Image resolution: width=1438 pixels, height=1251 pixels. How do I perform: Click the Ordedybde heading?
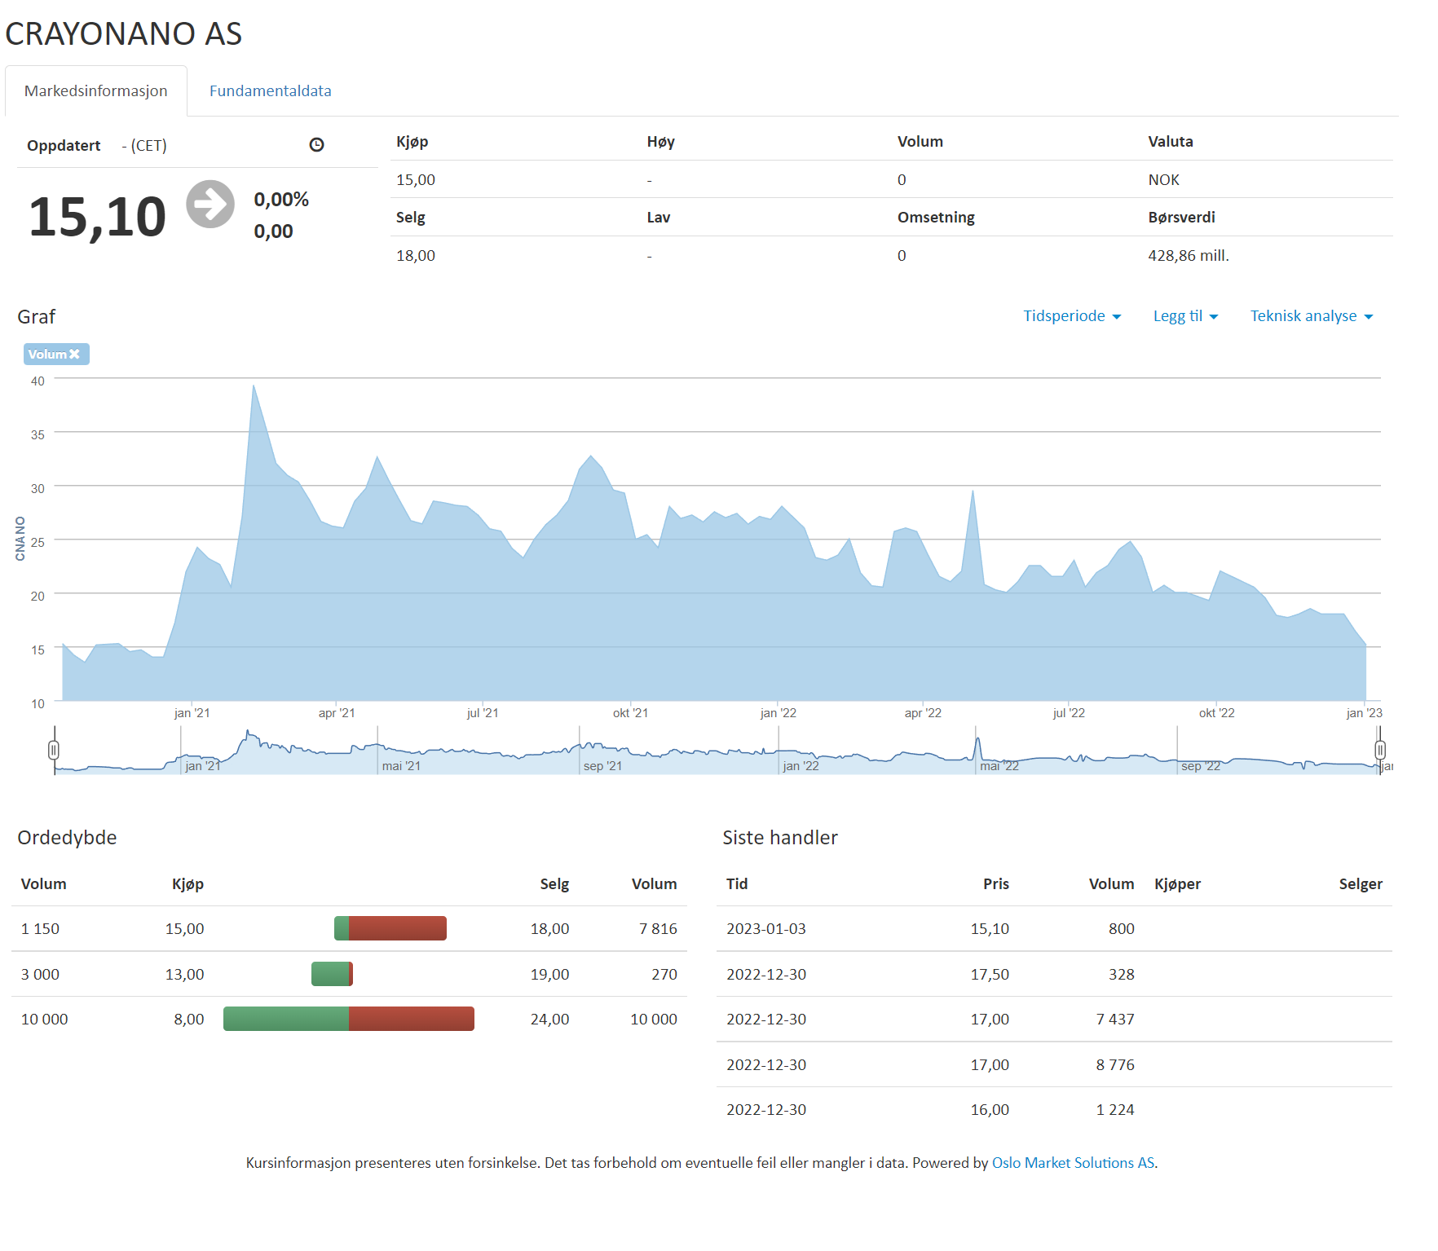[67, 837]
